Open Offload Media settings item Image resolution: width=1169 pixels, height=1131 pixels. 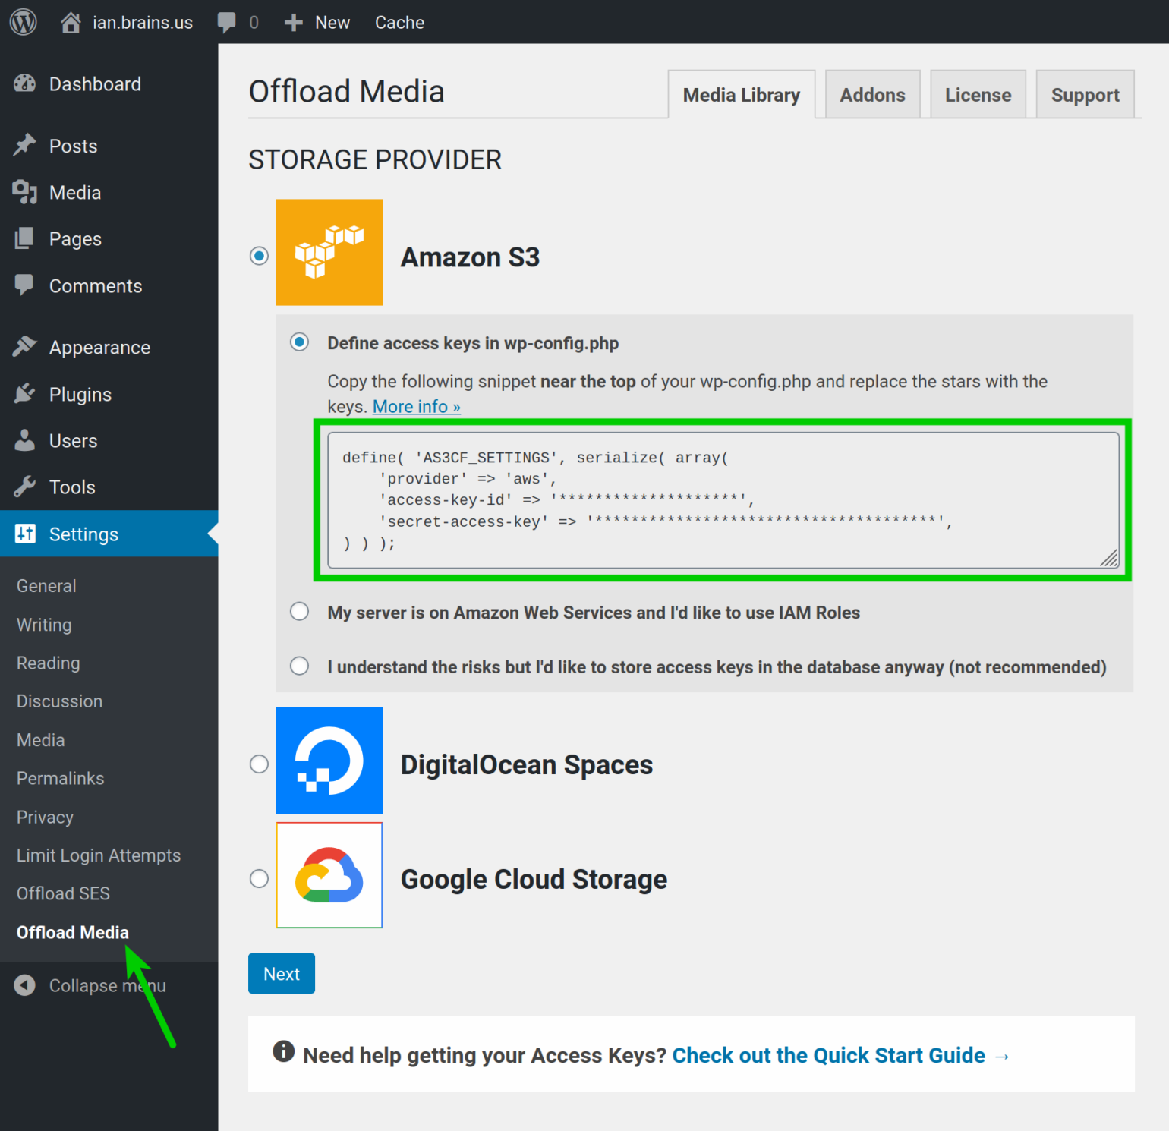73,932
